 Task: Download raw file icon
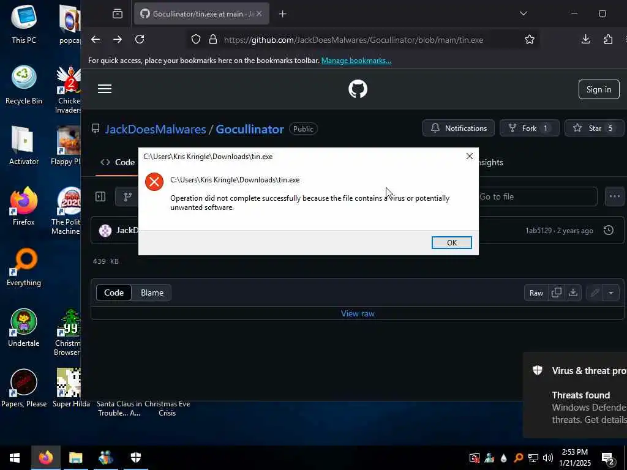pos(573,293)
